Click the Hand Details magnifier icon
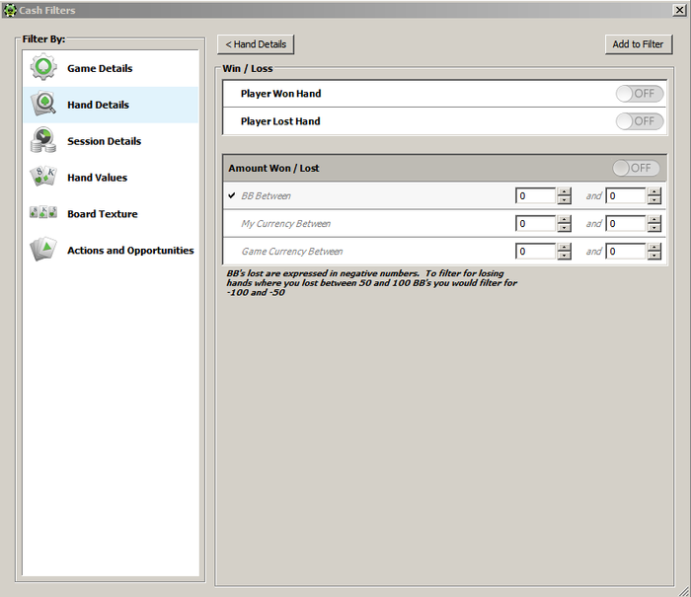This screenshot has height=597, width=691. pyautogui.click(x=43, y=105)
